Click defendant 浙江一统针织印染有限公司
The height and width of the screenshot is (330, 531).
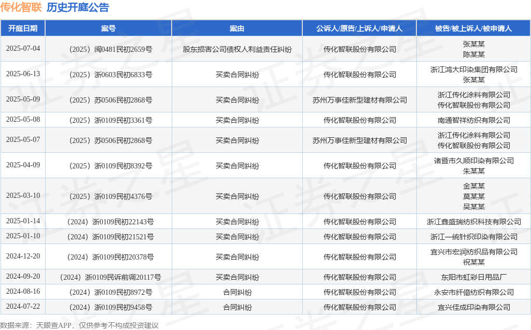(x=474, y=237)
